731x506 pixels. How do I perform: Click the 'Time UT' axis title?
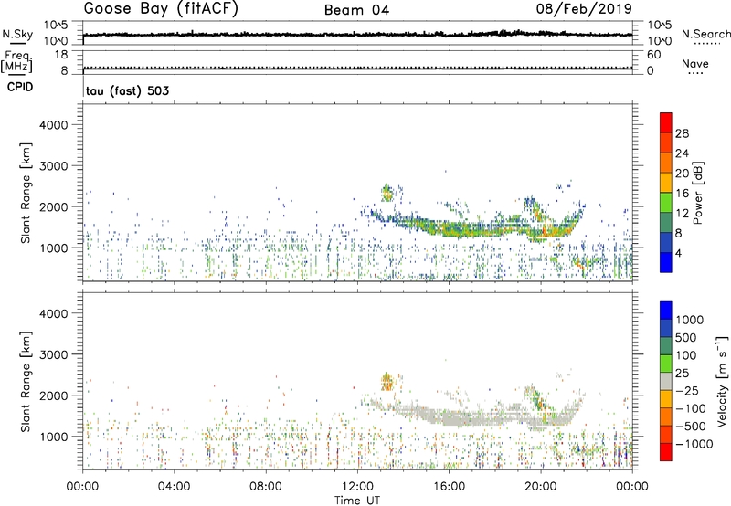click(357, 501)
